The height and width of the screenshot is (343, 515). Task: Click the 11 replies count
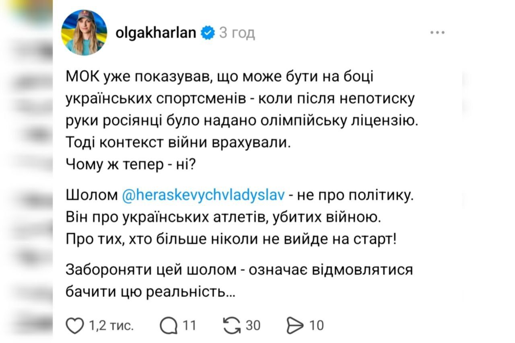pyautogui.click(x=190, y=325)
